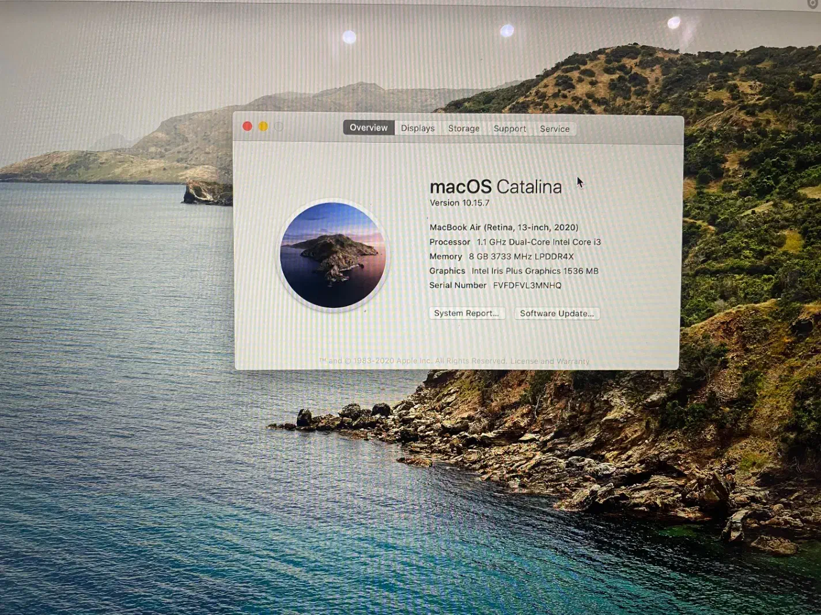Show the Service tab
The image size is (821, 615).
[x=554, y=129]
